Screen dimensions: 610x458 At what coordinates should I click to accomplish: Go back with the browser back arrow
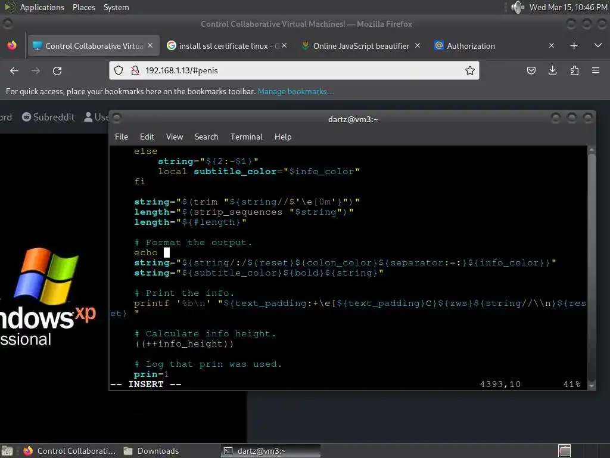point(14,70)
